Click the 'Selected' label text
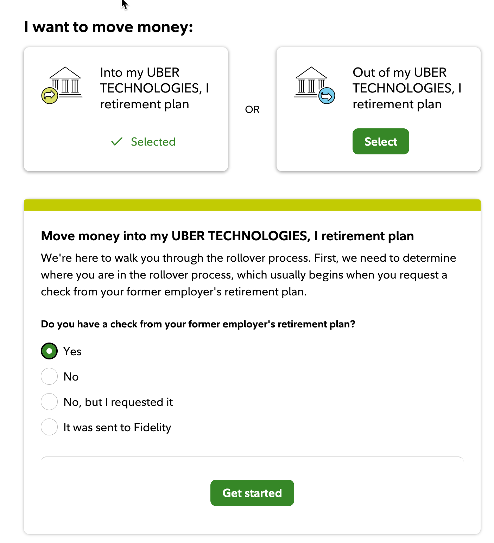 (x=153, y=142)
